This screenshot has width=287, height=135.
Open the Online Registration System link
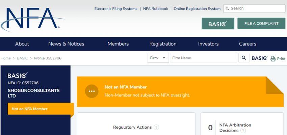(197, 8)
